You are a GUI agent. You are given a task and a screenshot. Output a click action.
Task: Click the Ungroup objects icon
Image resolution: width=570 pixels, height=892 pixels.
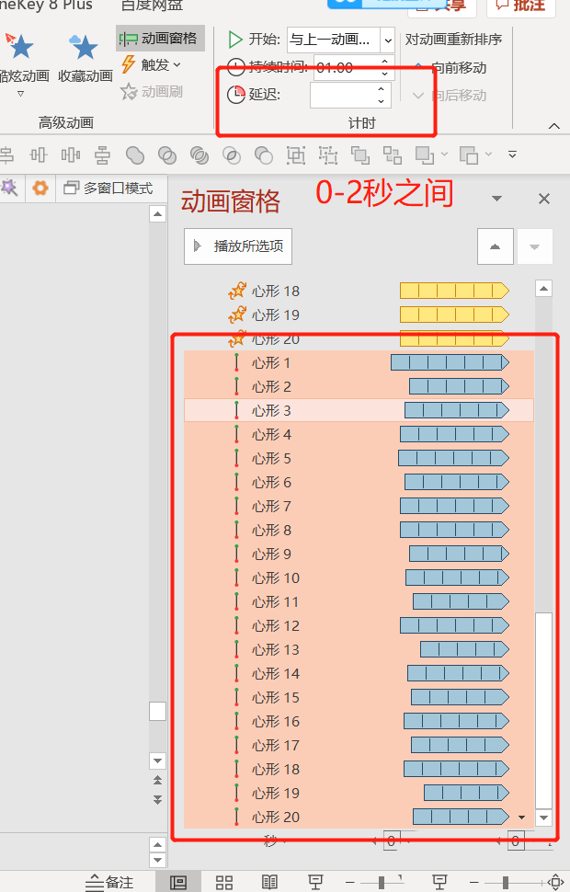(x=327, y=154)
